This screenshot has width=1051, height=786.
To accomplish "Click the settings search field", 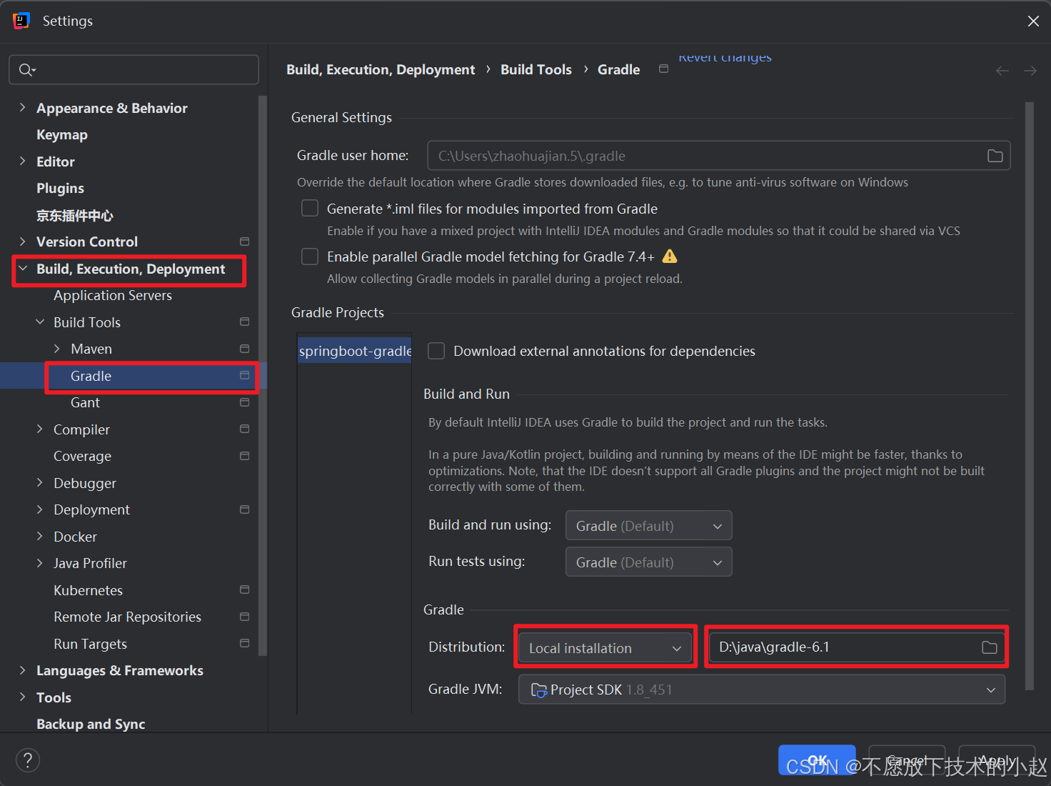I will pyautogui.click(x=134, y=69).
